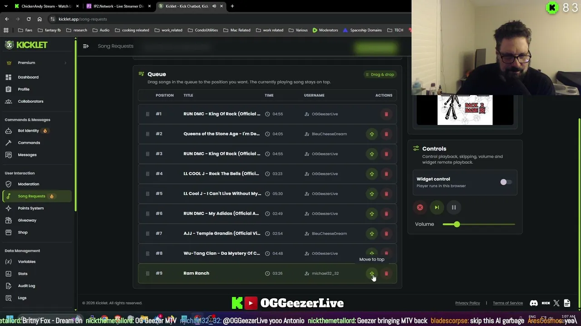Open Commands page
The height and width of the screenshot is (326, 581).
(x=36, y=143)
